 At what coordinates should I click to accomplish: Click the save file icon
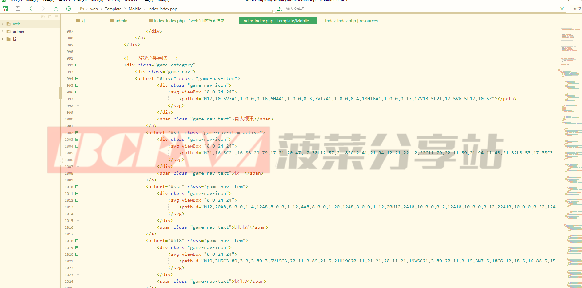click(18, 9)
